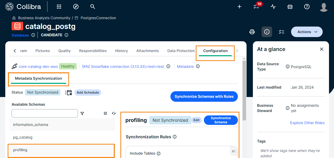Toggle the At a glance info panel
Image resolution: width=334 pixels, height=158 pixels.
267,32
